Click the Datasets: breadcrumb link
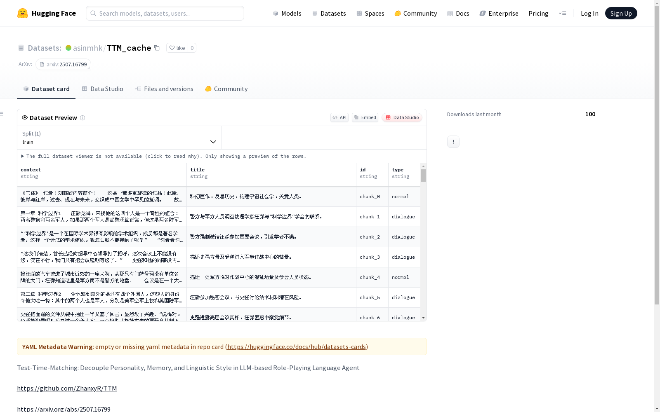Image resolution: width=660 pixels, height=412 pixels. click(45, 48)
